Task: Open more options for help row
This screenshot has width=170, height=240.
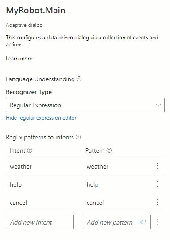Action: pos(158,184)
